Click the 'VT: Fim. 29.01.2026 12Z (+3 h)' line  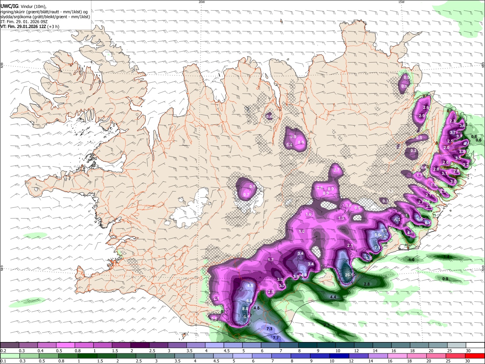click(29, 27)
